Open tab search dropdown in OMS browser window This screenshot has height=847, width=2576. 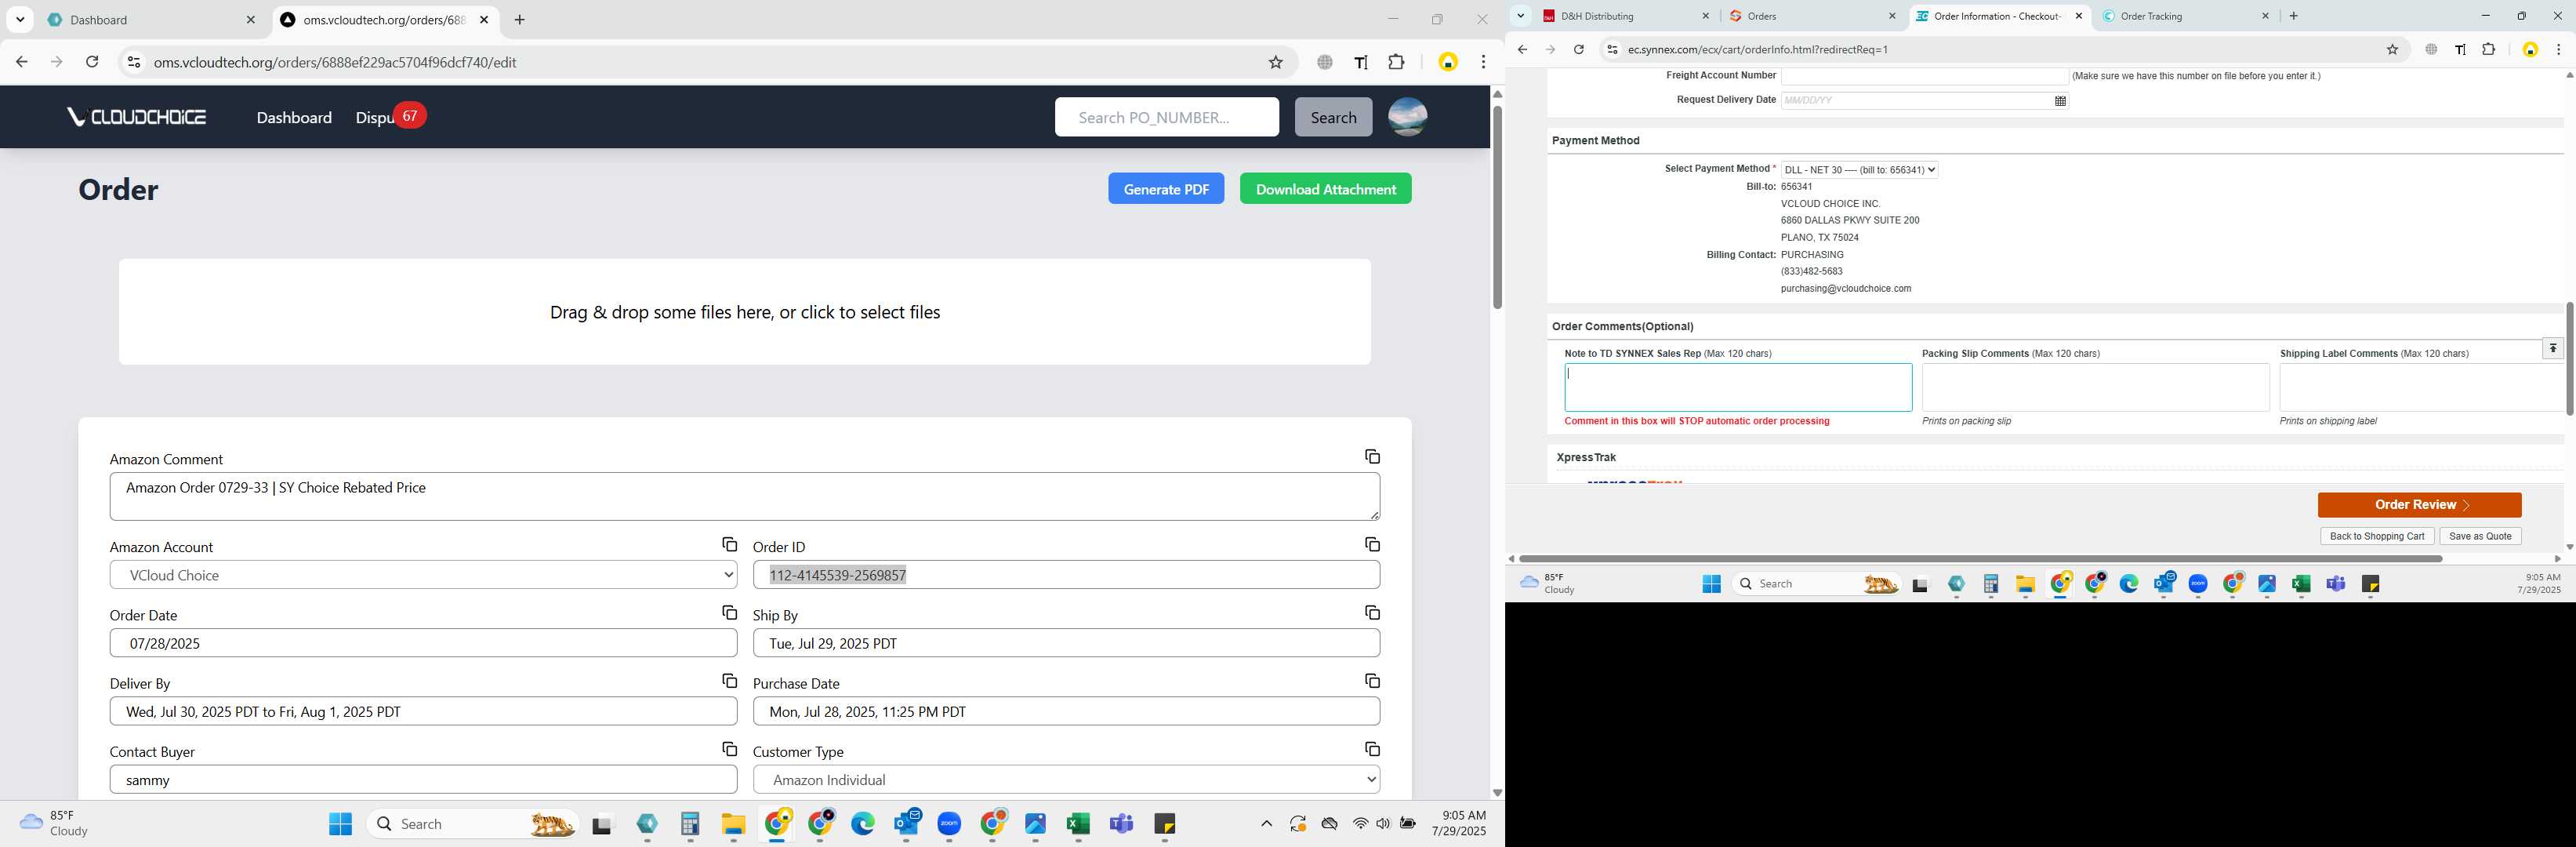tap(20, 19)
